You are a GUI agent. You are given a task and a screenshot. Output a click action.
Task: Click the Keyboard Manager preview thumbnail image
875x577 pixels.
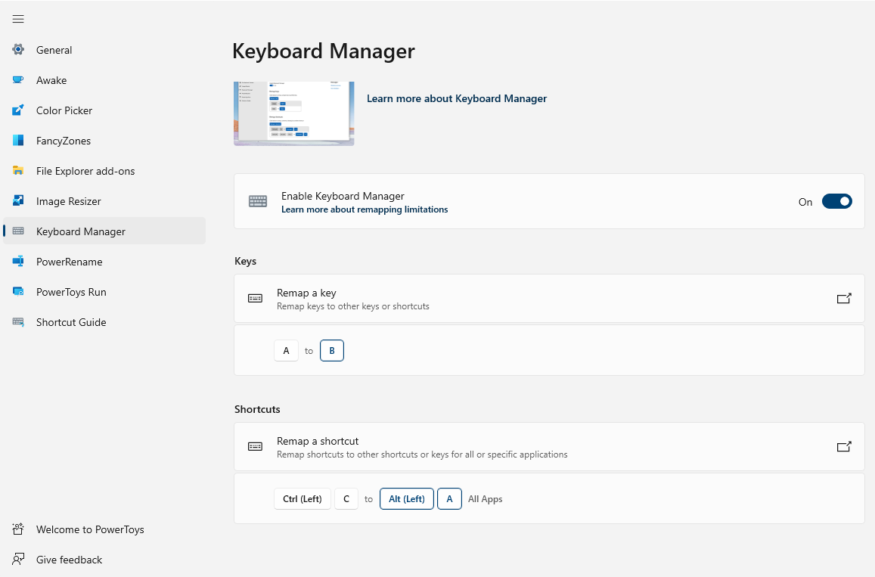(293, 112)
